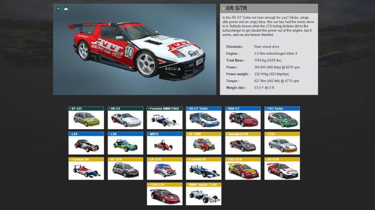Screen dimensions: 375x210
Task: Open the Formula BMW FB02 car card
Action: click(165, 118)
